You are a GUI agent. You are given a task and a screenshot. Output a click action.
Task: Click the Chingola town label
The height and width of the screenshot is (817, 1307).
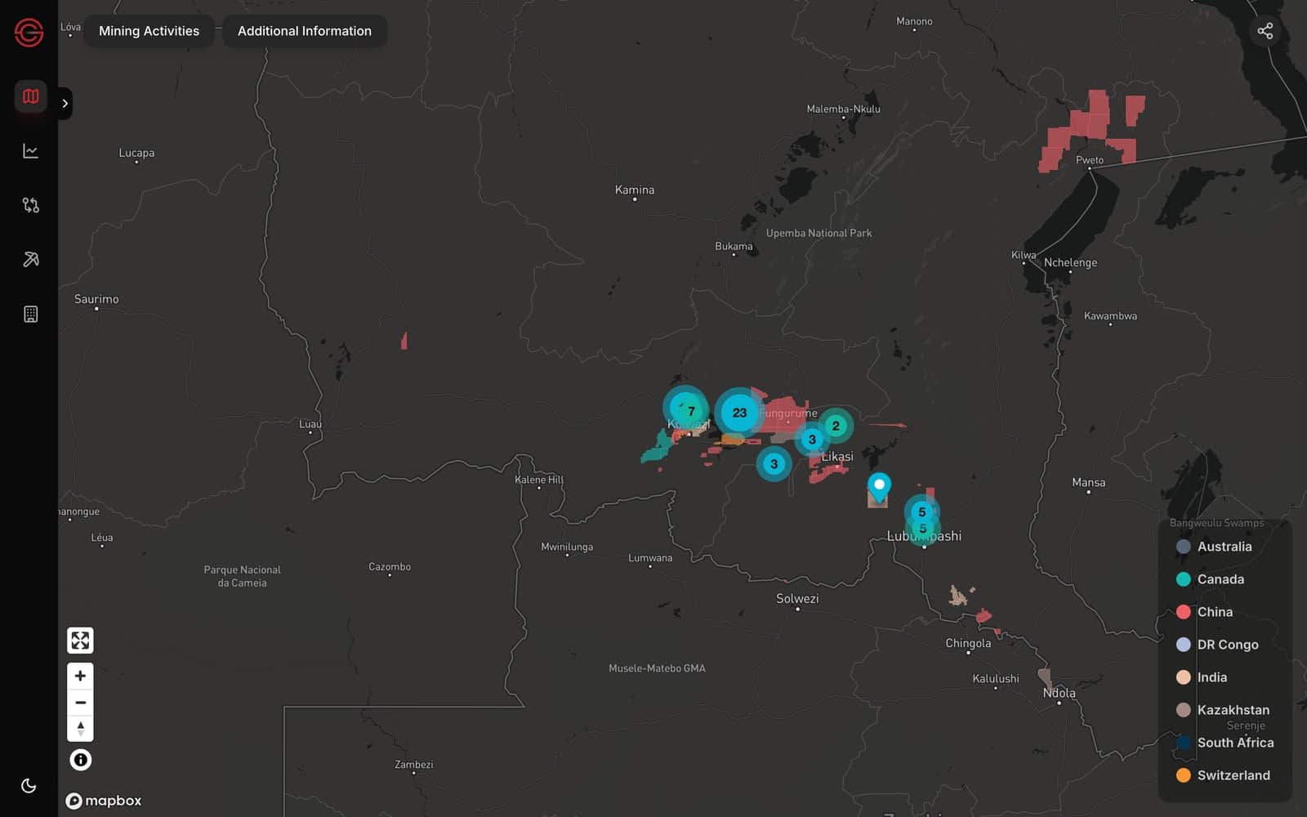click(968, 643)
